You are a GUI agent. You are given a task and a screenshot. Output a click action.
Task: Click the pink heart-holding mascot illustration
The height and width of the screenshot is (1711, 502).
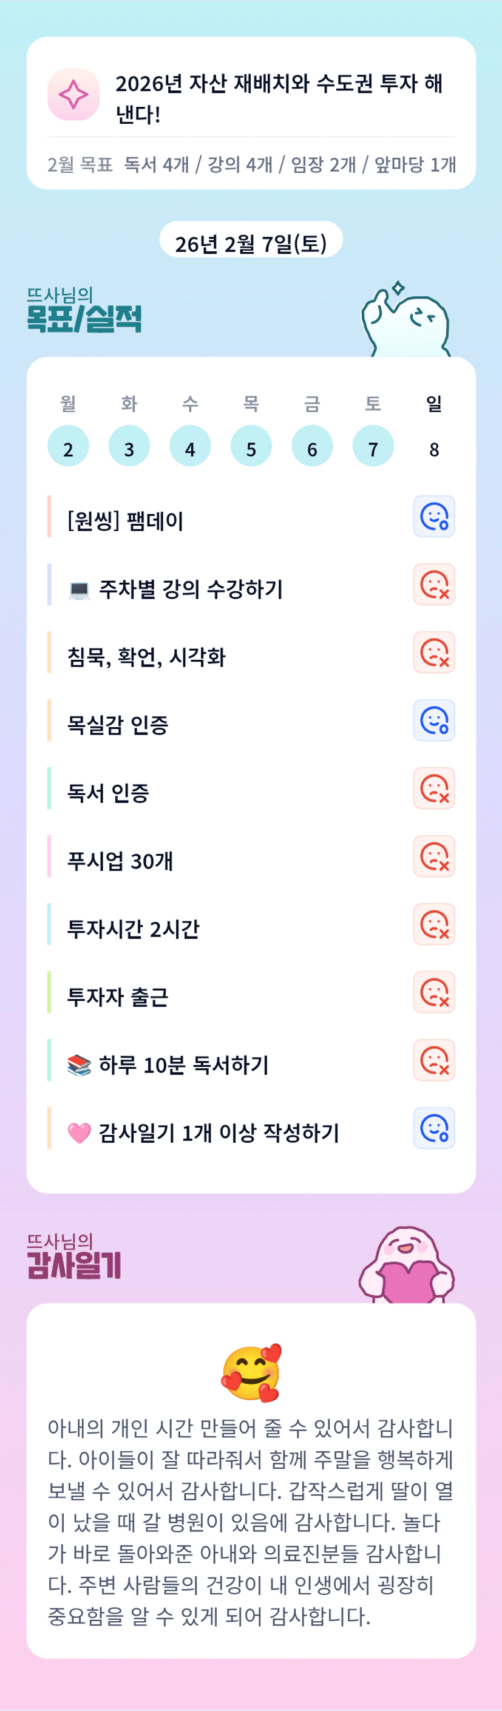(x=405, y=1265)
